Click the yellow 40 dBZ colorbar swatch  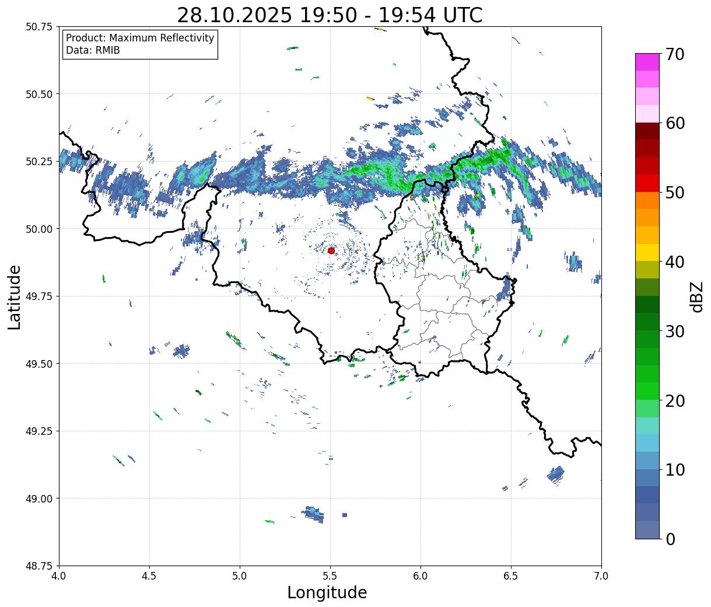click(x=647, y=252)
